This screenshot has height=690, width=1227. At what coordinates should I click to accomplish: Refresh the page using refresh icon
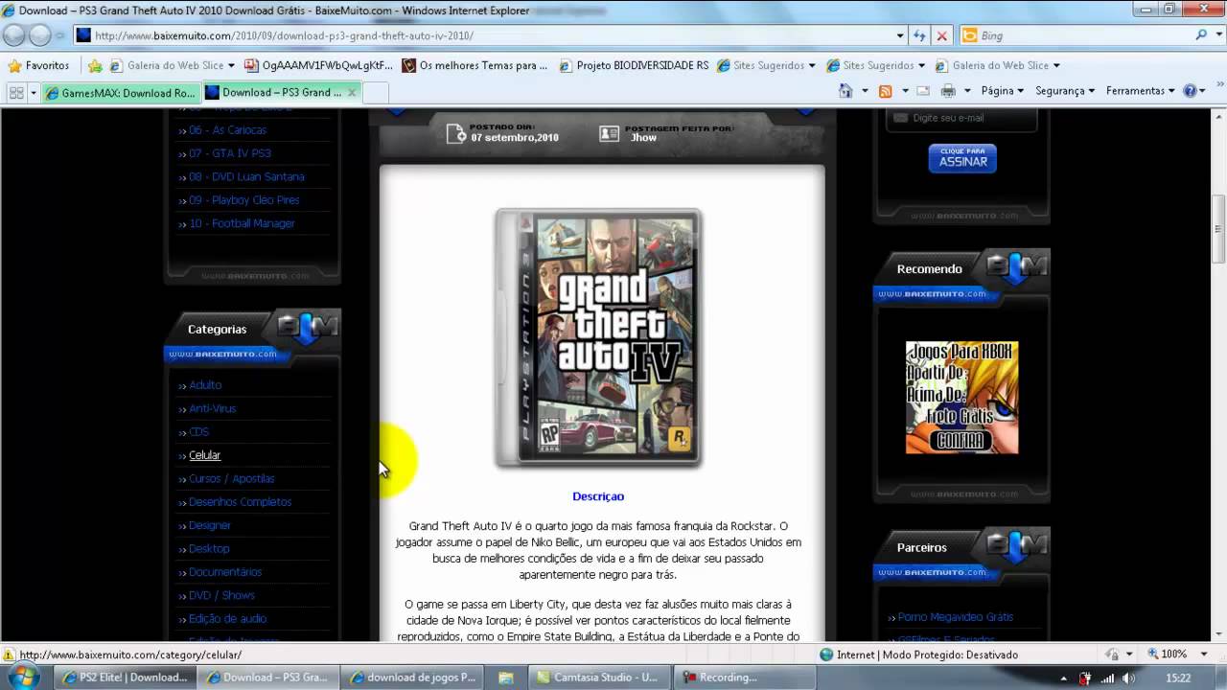pyautogui.click(x=919, y=35)
